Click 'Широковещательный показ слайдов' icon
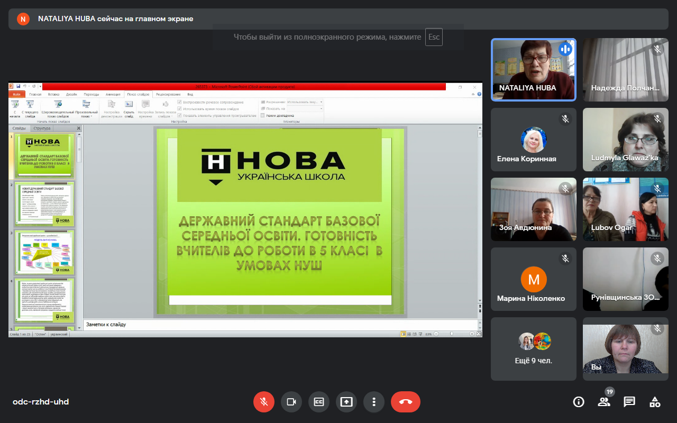Image resolution: width=677 pixels, height=423 pixels. [58, 109]
